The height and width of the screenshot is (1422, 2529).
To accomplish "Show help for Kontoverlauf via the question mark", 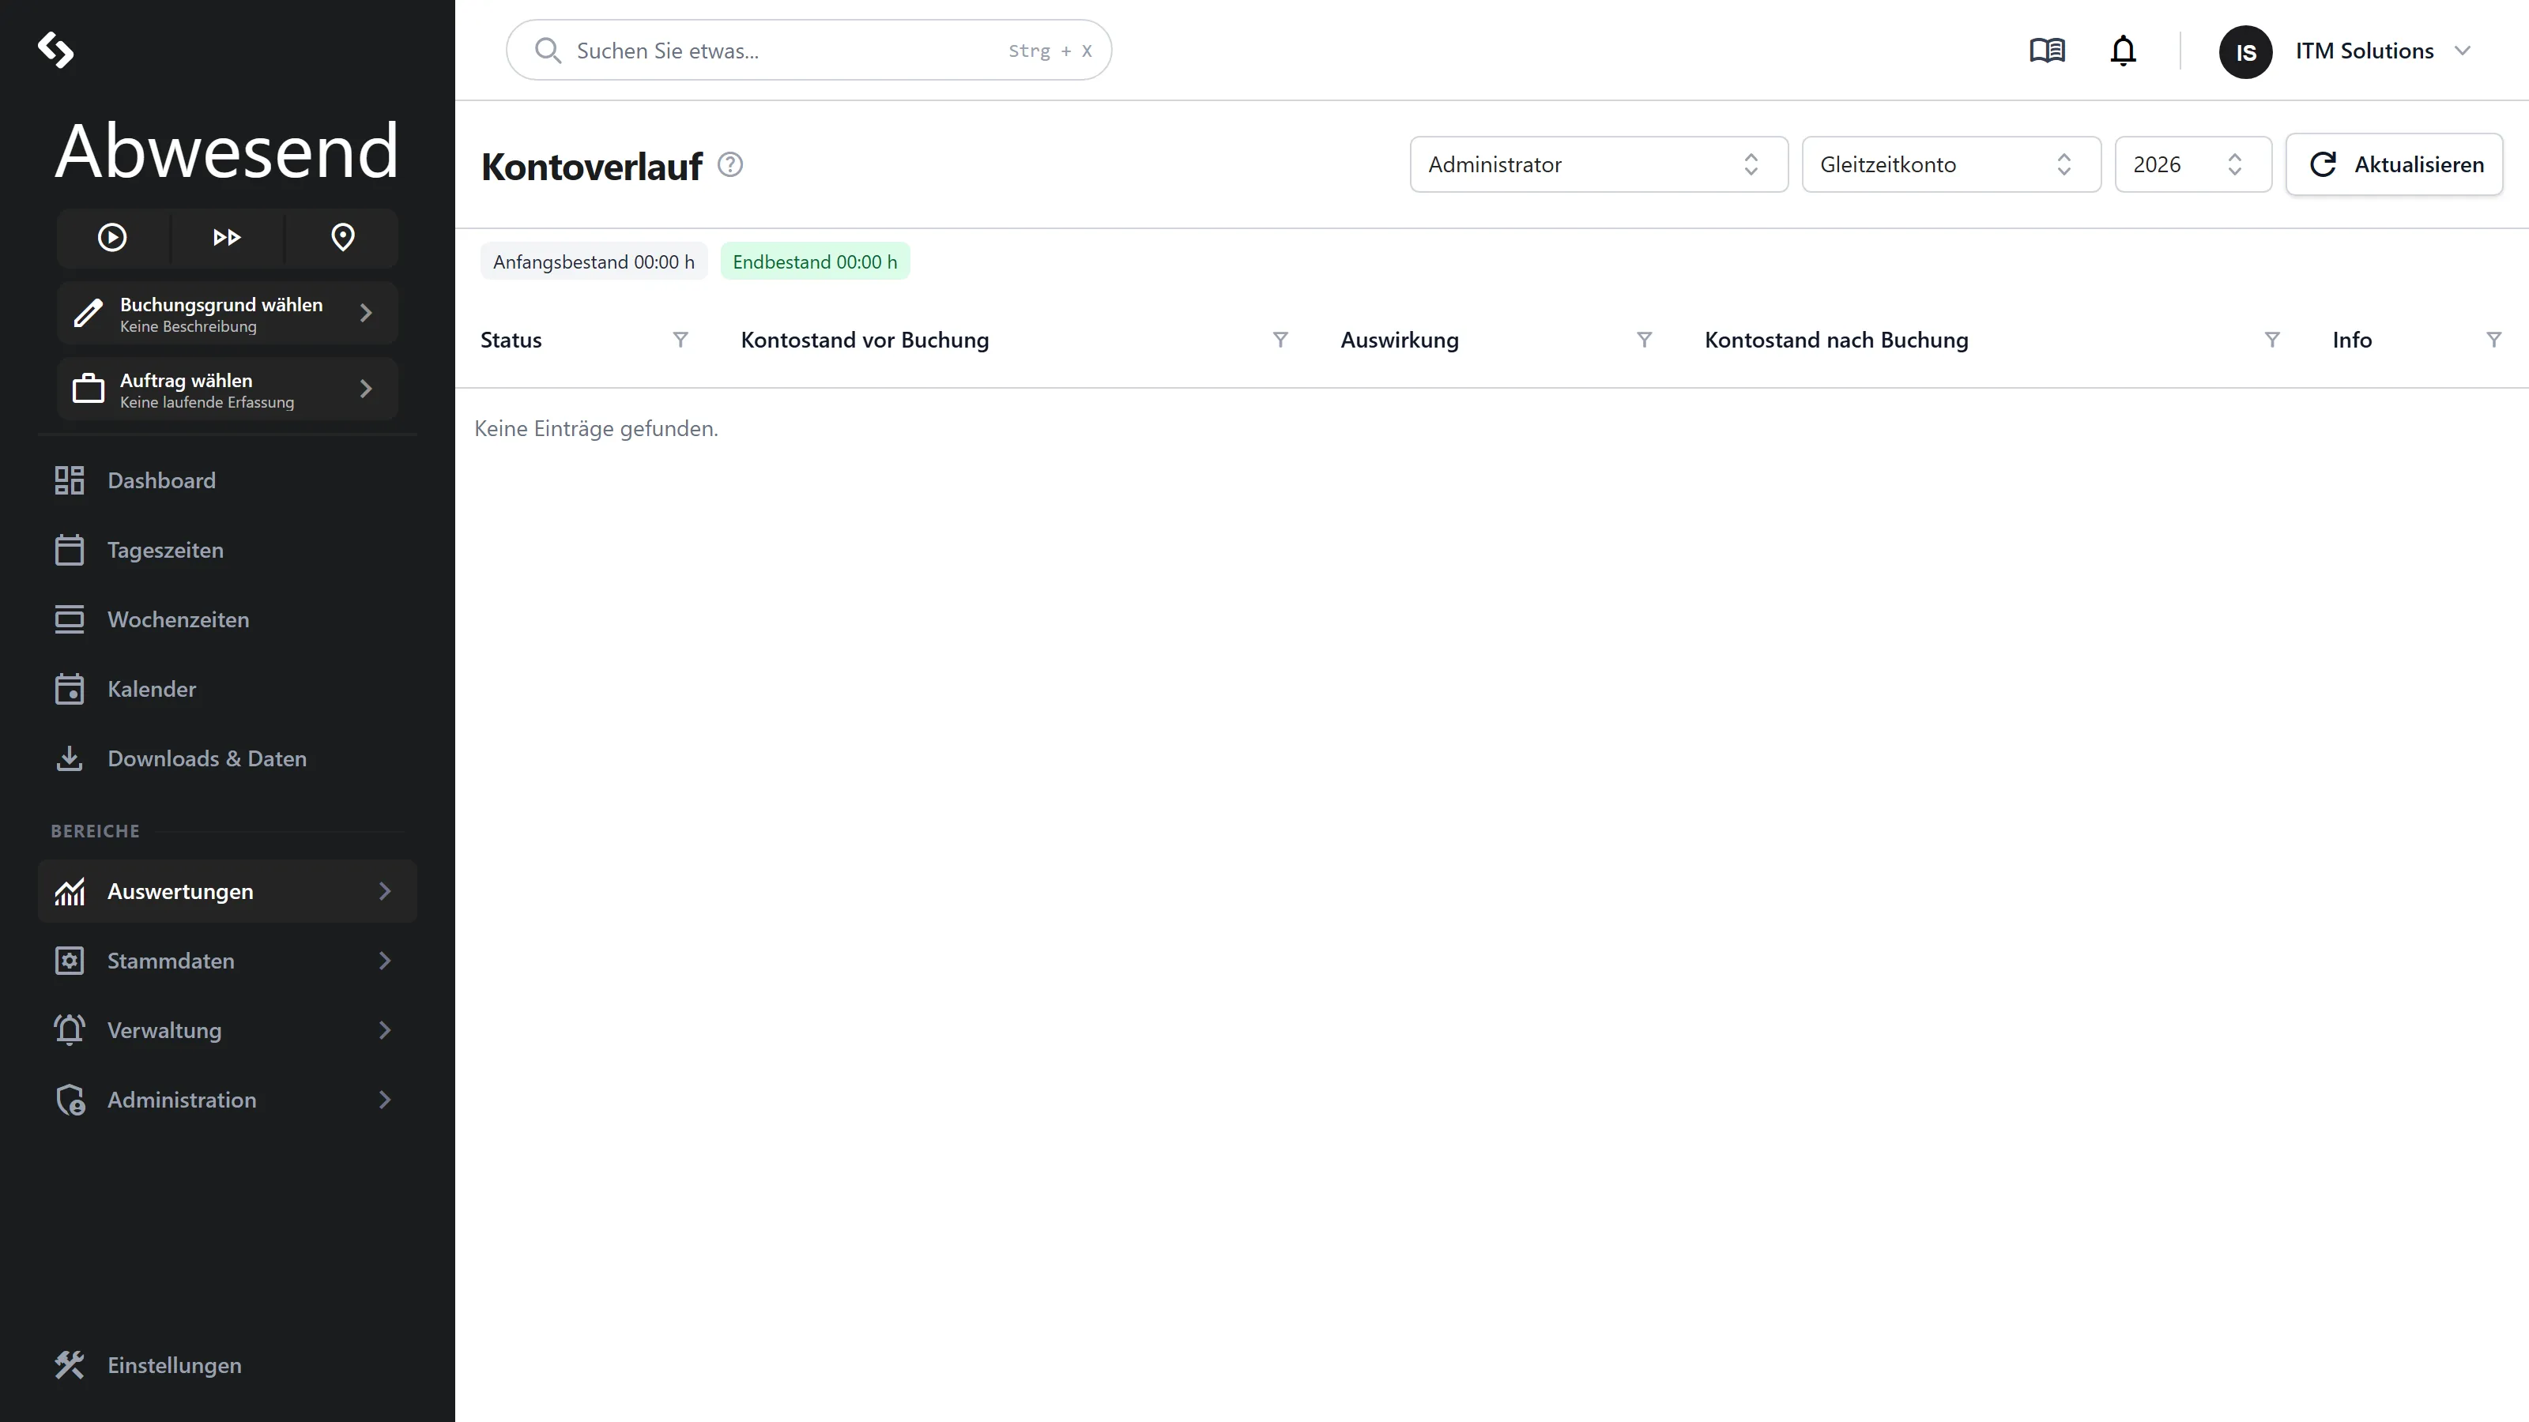I will tap(730, 165).
